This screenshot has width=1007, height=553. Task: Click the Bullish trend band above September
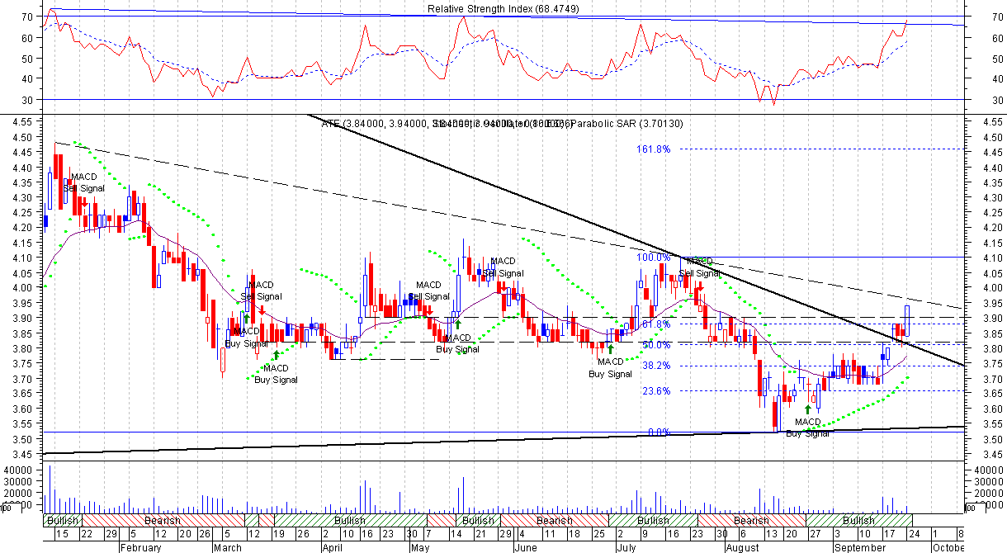[x=858, y=521]
